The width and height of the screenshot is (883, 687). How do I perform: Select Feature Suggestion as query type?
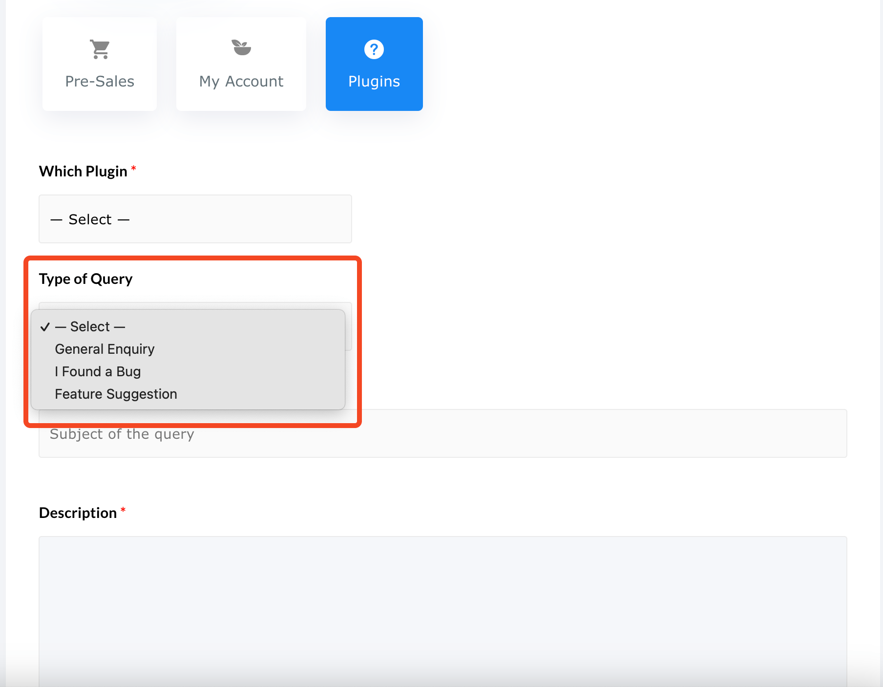pyautogui.click(x=116, y=394)
